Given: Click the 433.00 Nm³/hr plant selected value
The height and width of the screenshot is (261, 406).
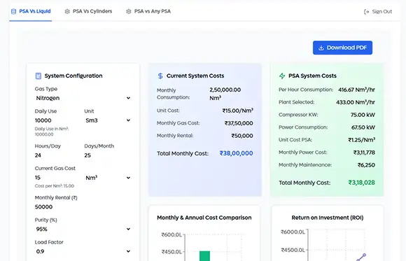Looking at the screenshot, I should pos(356,102).
